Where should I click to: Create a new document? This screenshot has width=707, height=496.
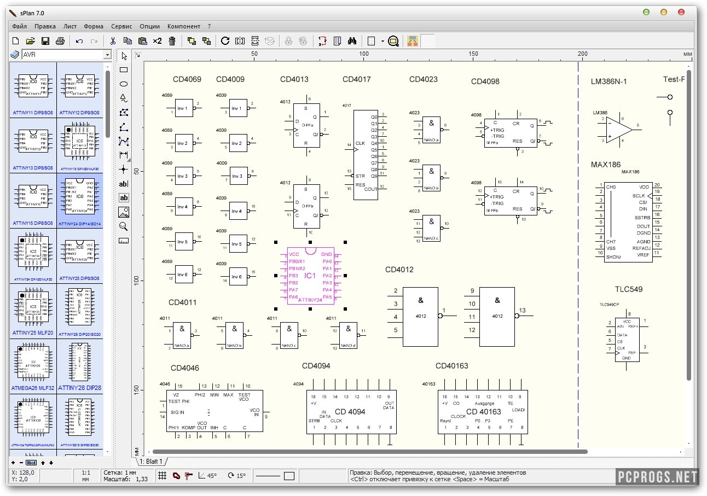point(16,41)
